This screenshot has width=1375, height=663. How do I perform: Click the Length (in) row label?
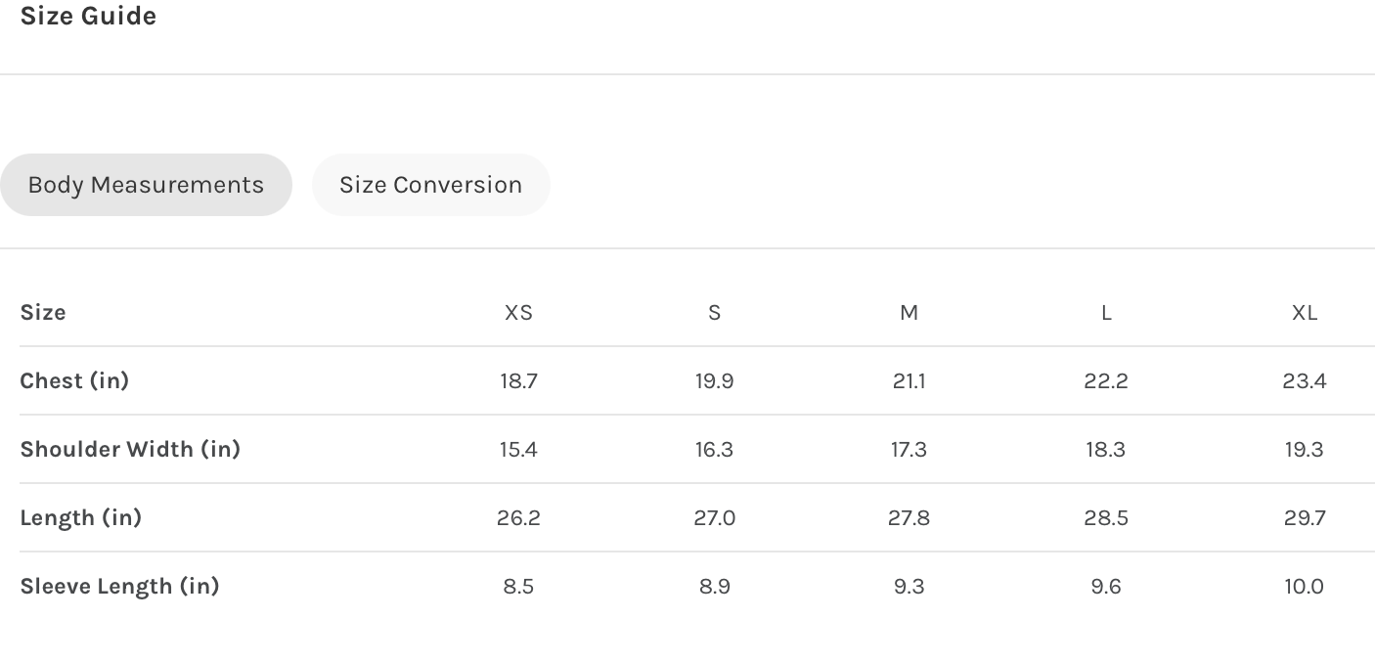[80, 517]
